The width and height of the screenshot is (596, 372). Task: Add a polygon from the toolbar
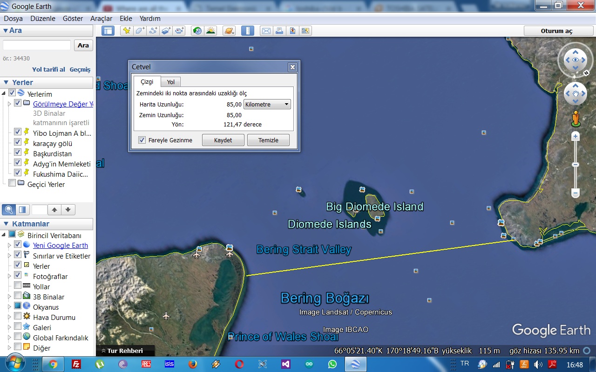[140, 31]
